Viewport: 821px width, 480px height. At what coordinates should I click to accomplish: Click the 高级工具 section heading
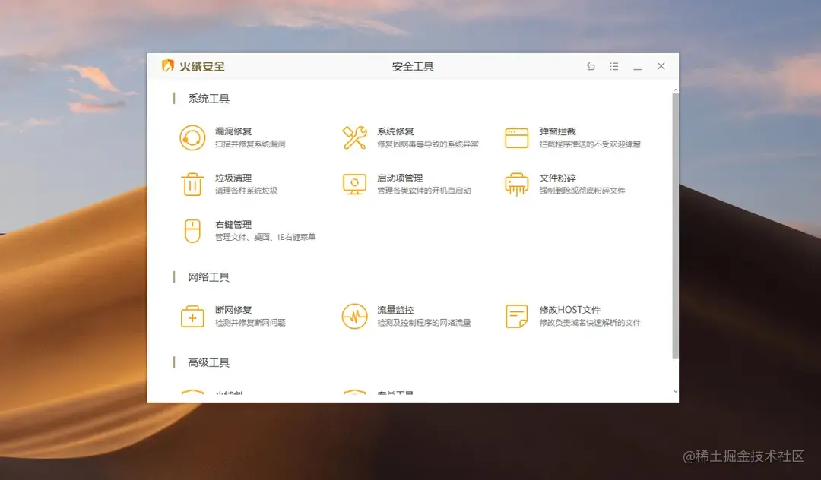[x=209, y=362]
